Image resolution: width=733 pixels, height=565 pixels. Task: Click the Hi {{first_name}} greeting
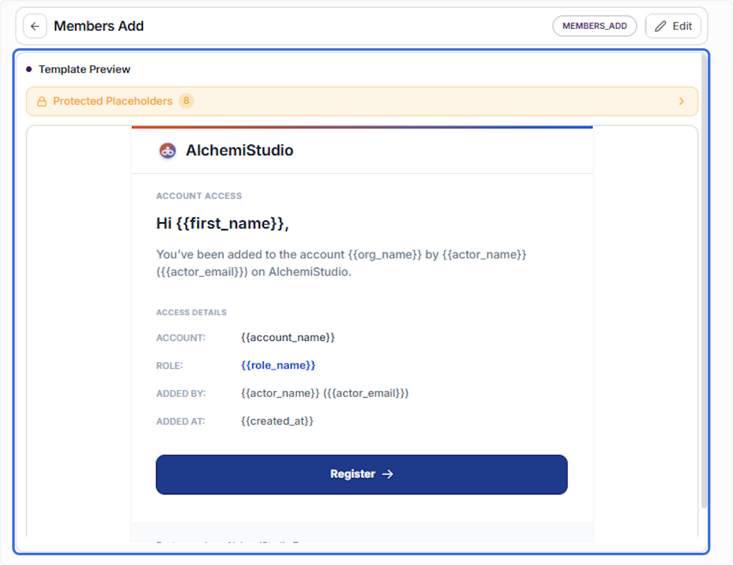[x=222, y=224]
